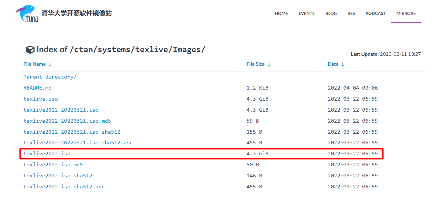440x204 pixels.
Task: Select the MIRRORS nav tab
Action: (x=406, y=14)
